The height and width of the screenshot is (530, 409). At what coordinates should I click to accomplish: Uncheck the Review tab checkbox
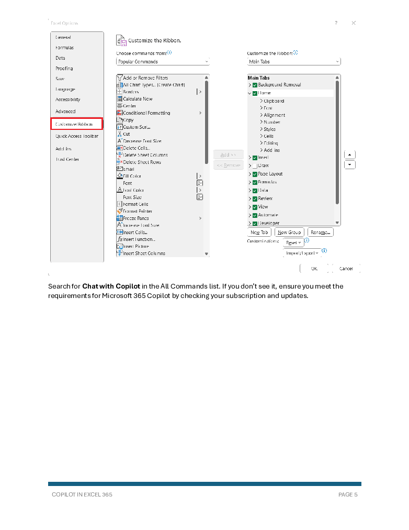click(255, 199)
